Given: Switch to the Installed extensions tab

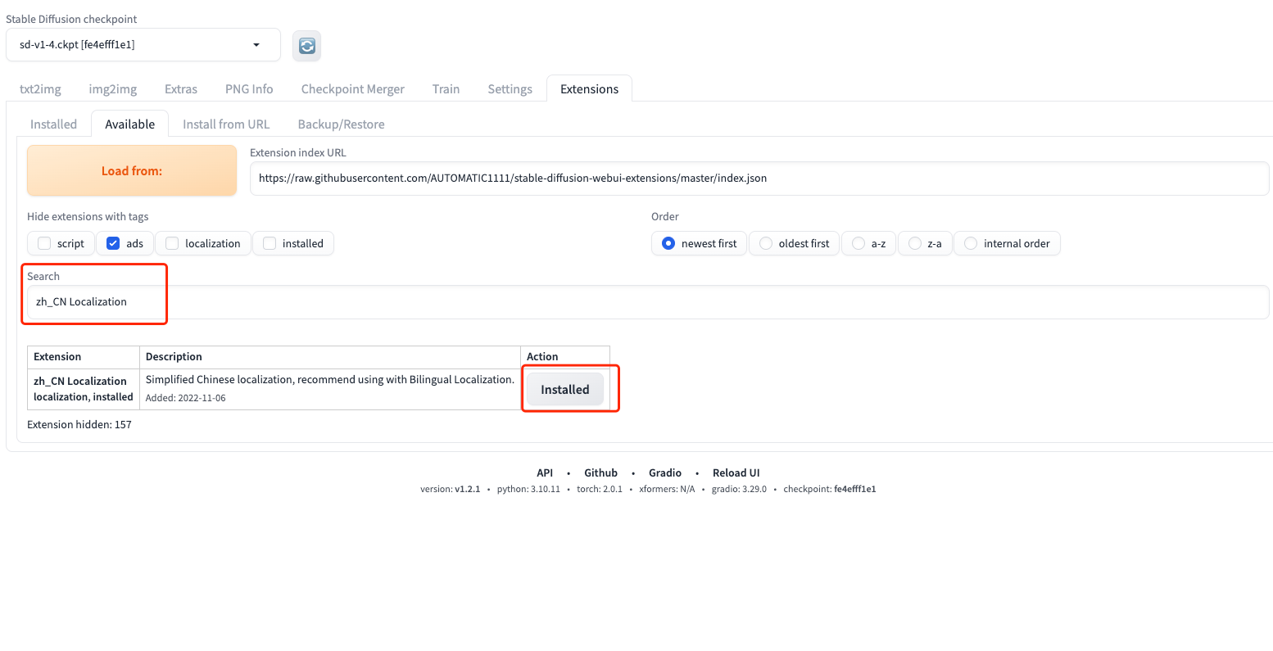Looking at the screenshot, I should click(53, 124).
